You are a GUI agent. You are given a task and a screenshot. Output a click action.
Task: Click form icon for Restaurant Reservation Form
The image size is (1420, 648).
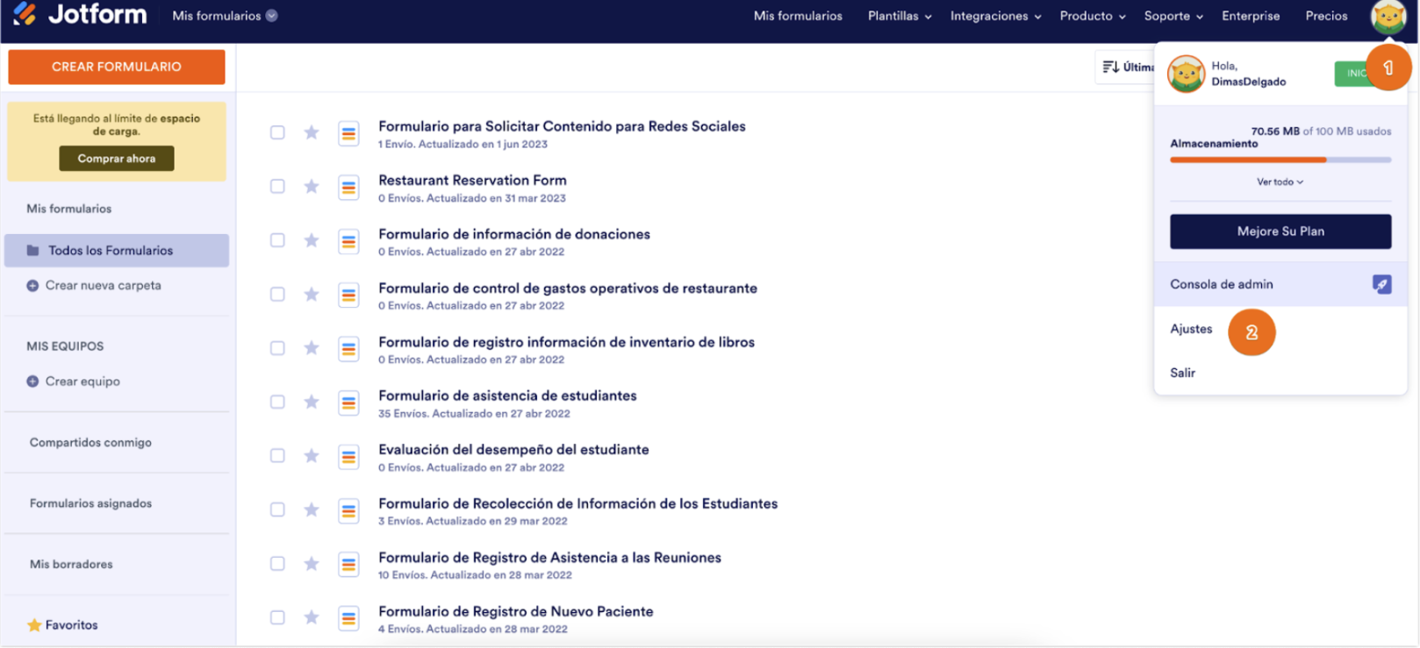pyautogui.click(x=348, y=188)
